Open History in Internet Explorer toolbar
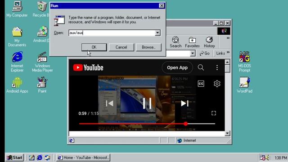288x162 pixels. 209,42
